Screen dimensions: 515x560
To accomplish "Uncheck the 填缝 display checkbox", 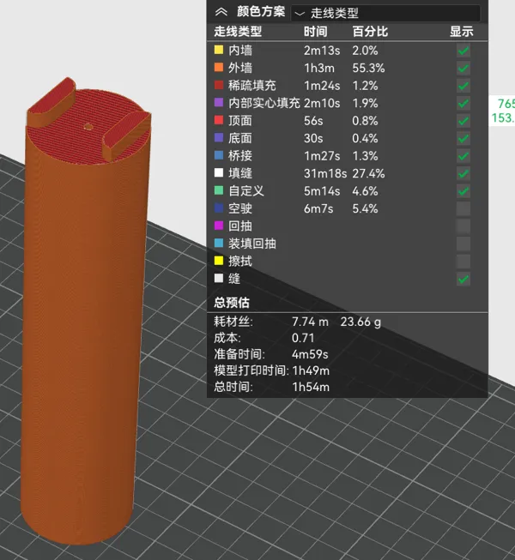I will click(x=463, y=173).
